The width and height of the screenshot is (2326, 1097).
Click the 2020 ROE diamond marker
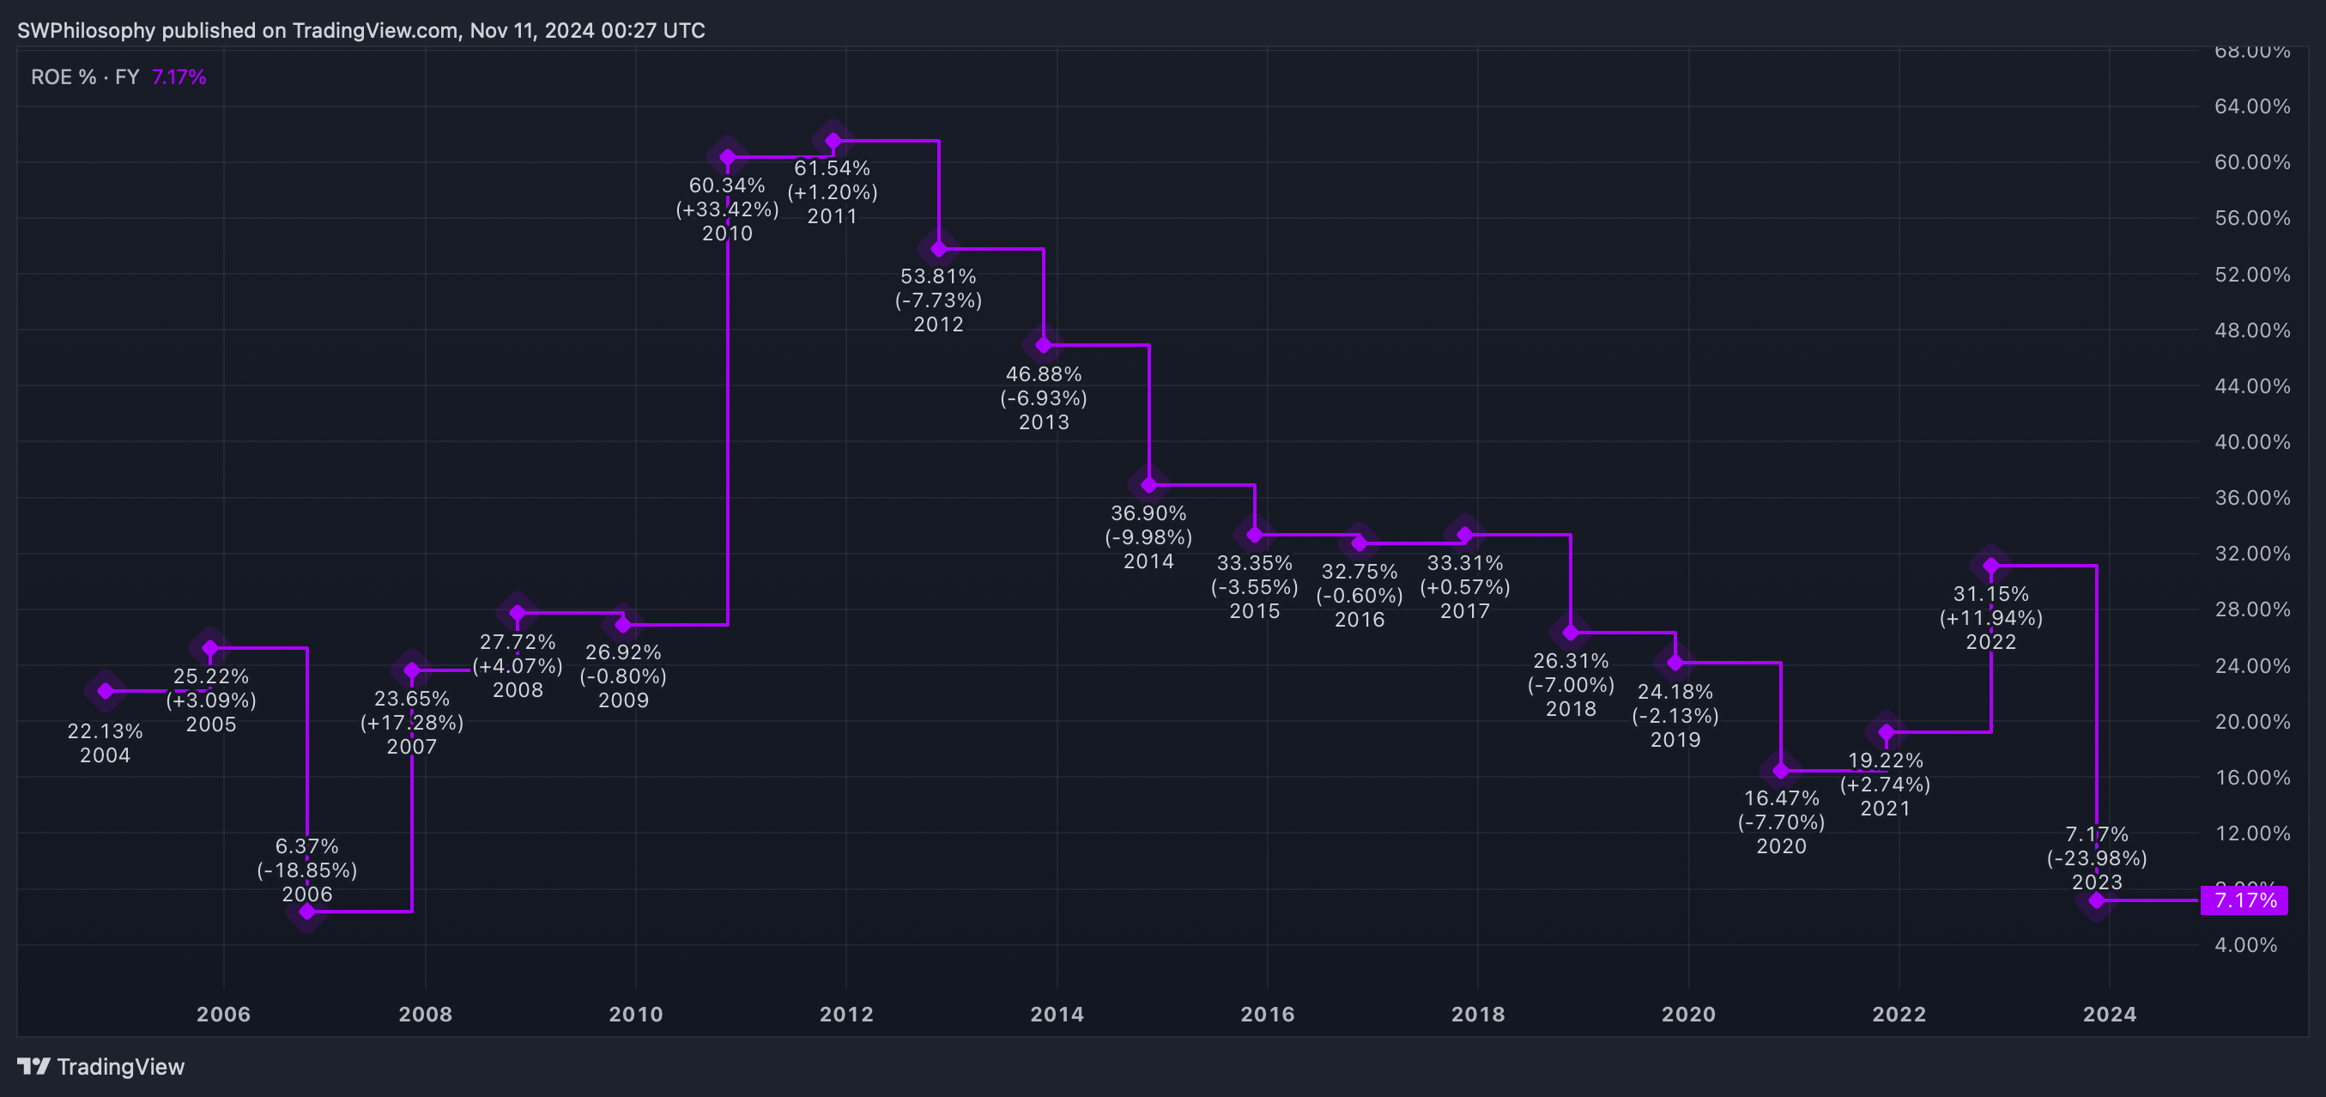pyautogui.click(x=1781, y=770)
